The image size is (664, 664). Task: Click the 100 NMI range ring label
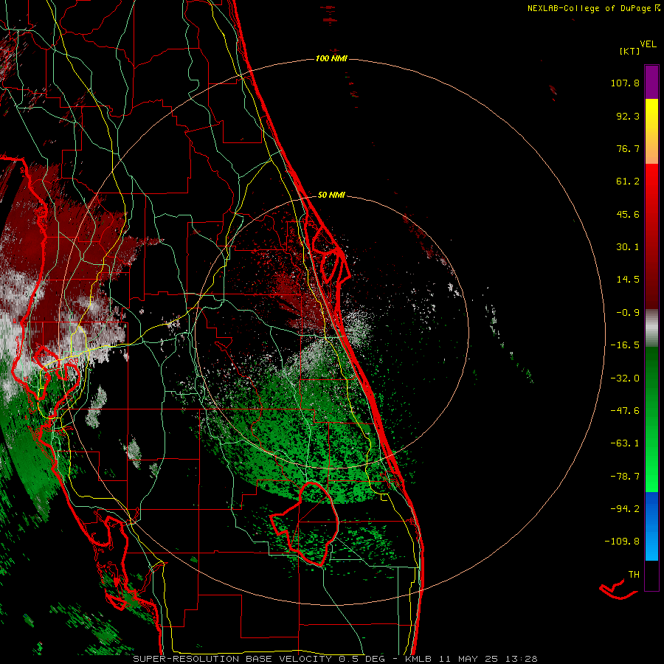point(331,58)
